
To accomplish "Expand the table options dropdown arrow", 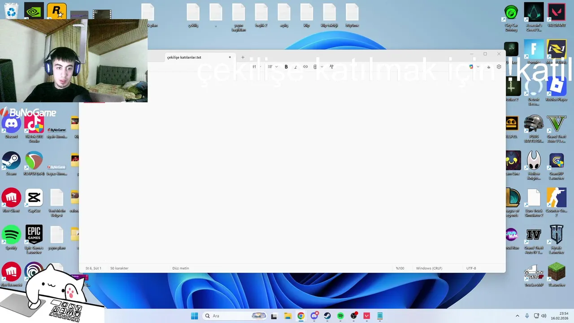I will 322,67.
